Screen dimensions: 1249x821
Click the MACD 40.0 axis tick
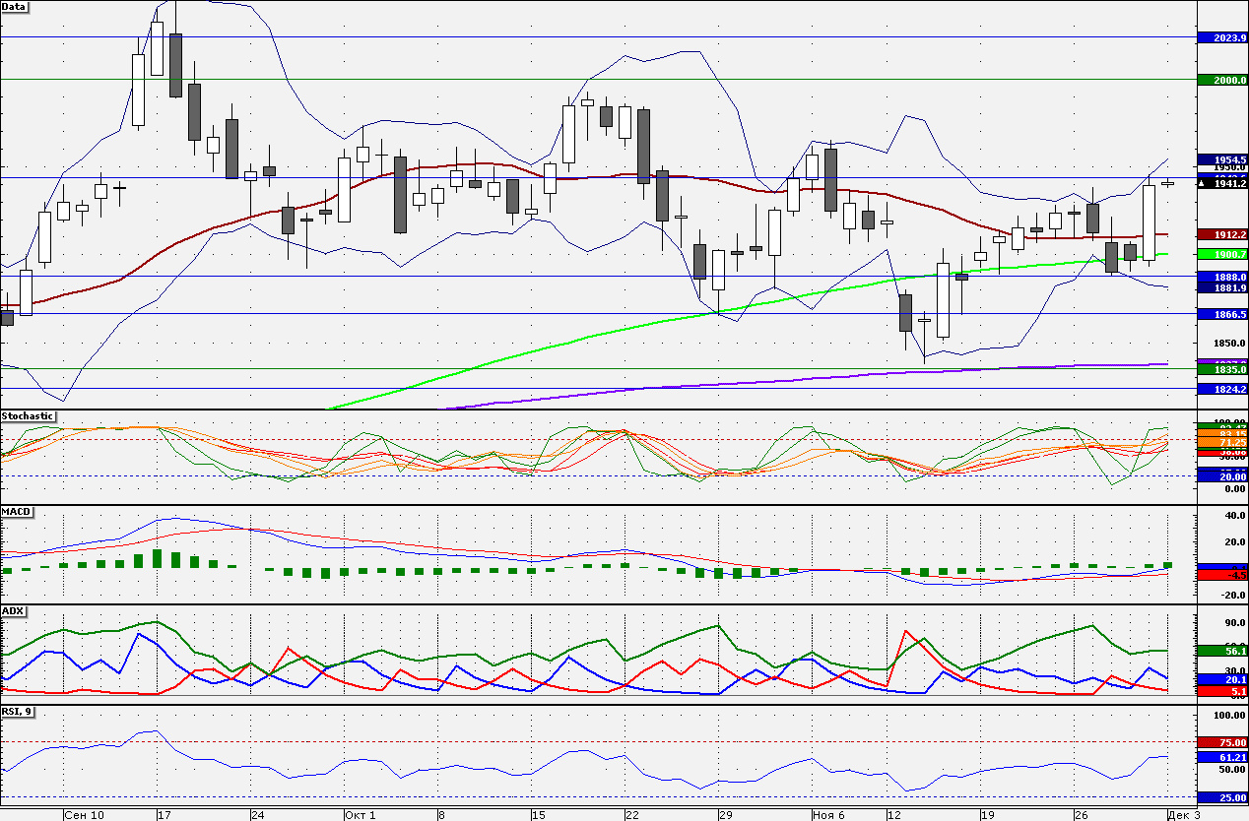coord(1234,515)
